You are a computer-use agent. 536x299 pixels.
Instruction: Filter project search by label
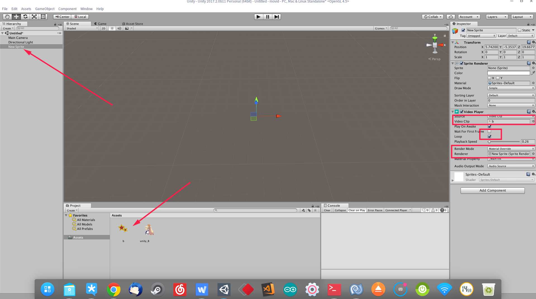(x=309, y=210)
